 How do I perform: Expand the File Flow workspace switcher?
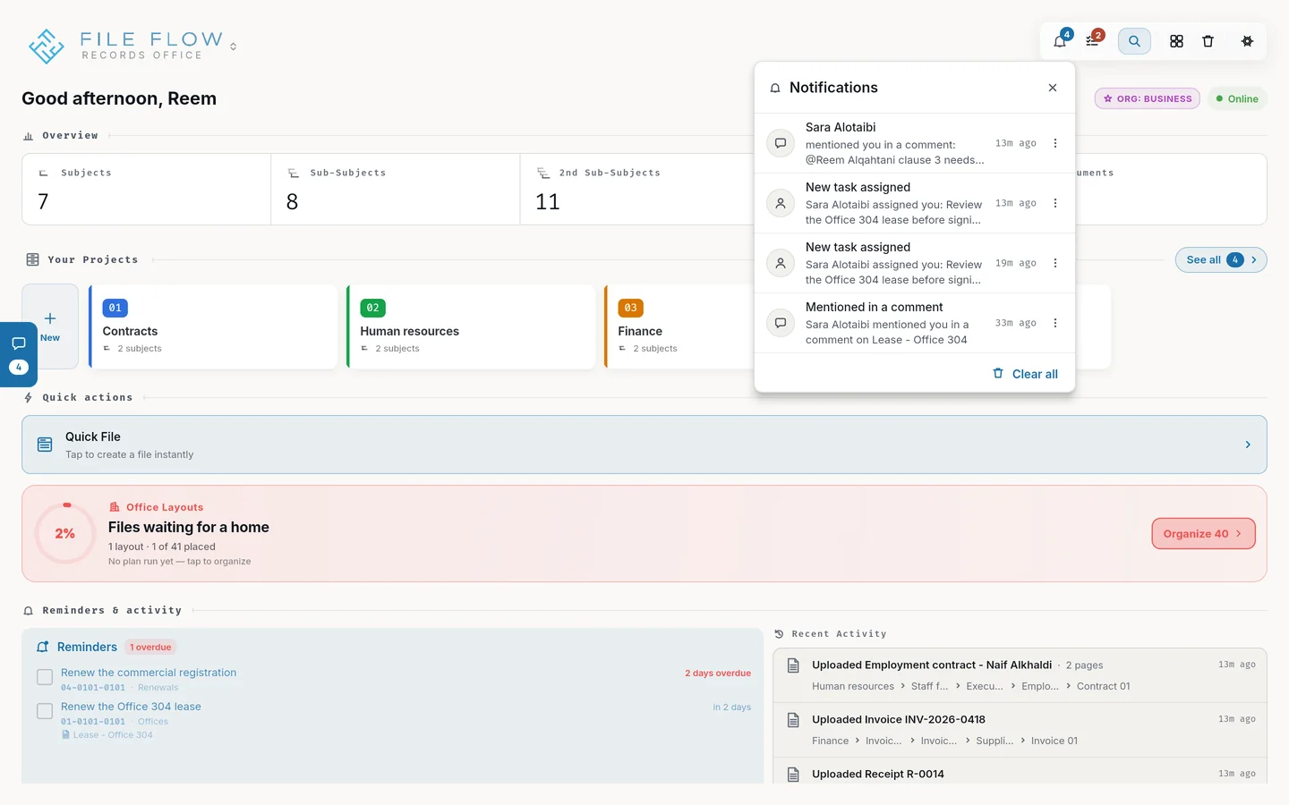(x=234, y=47)
